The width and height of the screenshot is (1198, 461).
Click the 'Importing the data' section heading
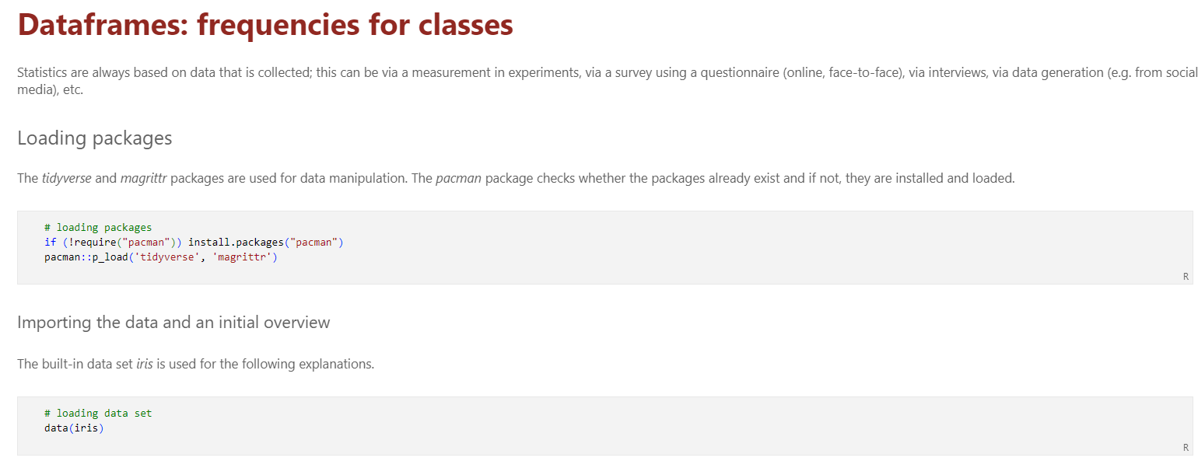point(173,322)
